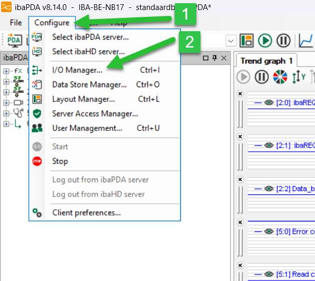Click the trend graph chart toolbar icon
This screenshot has height=281, width=315.
click(x=306, y=41)
